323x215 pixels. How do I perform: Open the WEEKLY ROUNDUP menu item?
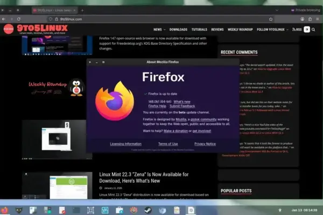[240, 30]
